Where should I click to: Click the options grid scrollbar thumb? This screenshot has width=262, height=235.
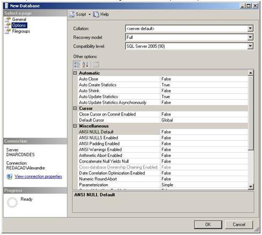click(x=251, y=113)
